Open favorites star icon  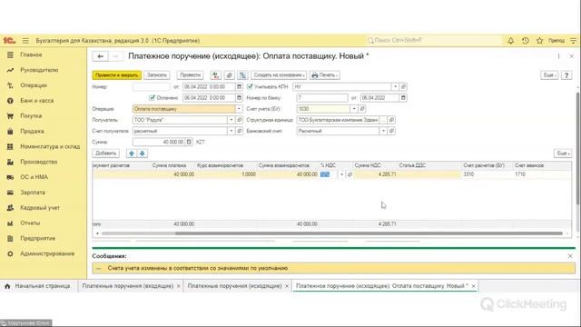coord(539,40)
